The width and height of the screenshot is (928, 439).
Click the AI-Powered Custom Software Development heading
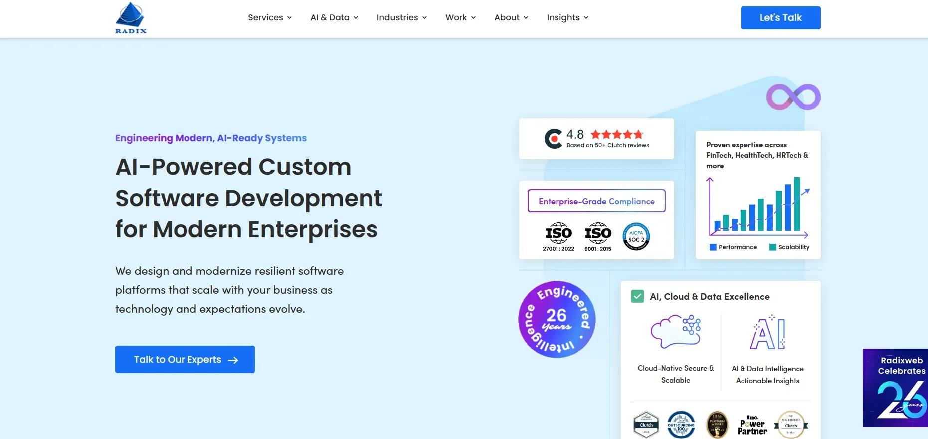(x=249, y=198)
